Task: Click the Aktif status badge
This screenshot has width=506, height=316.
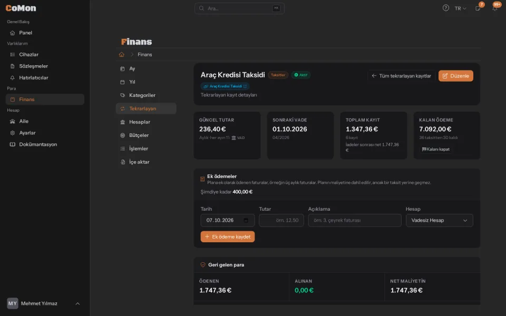Action: pyautogui.click(x=301, y=75)
